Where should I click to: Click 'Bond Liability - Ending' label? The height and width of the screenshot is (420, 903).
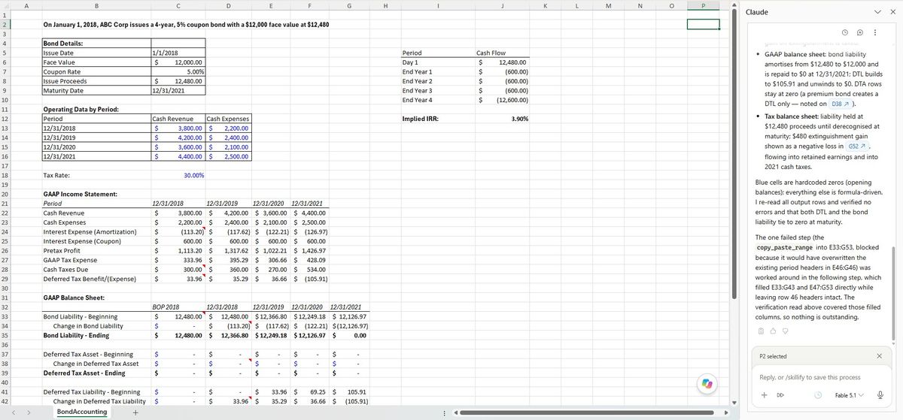click(96, 335)
